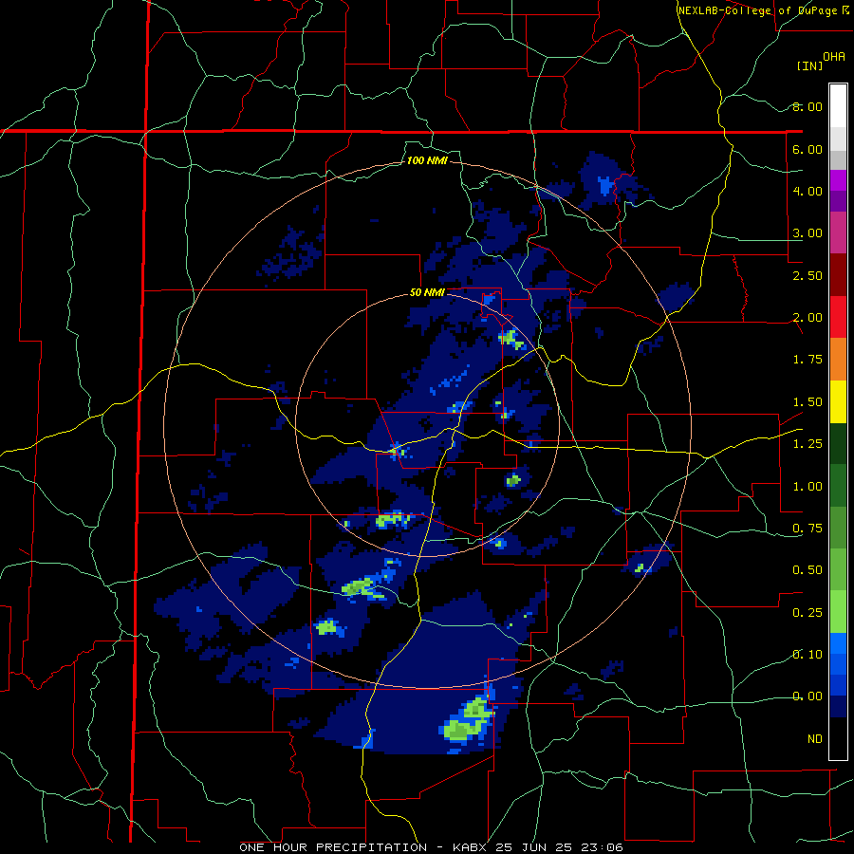Select the 6.00 legend value
The width and height of the screenshot is (854, 854).
[x=808, y=149]
